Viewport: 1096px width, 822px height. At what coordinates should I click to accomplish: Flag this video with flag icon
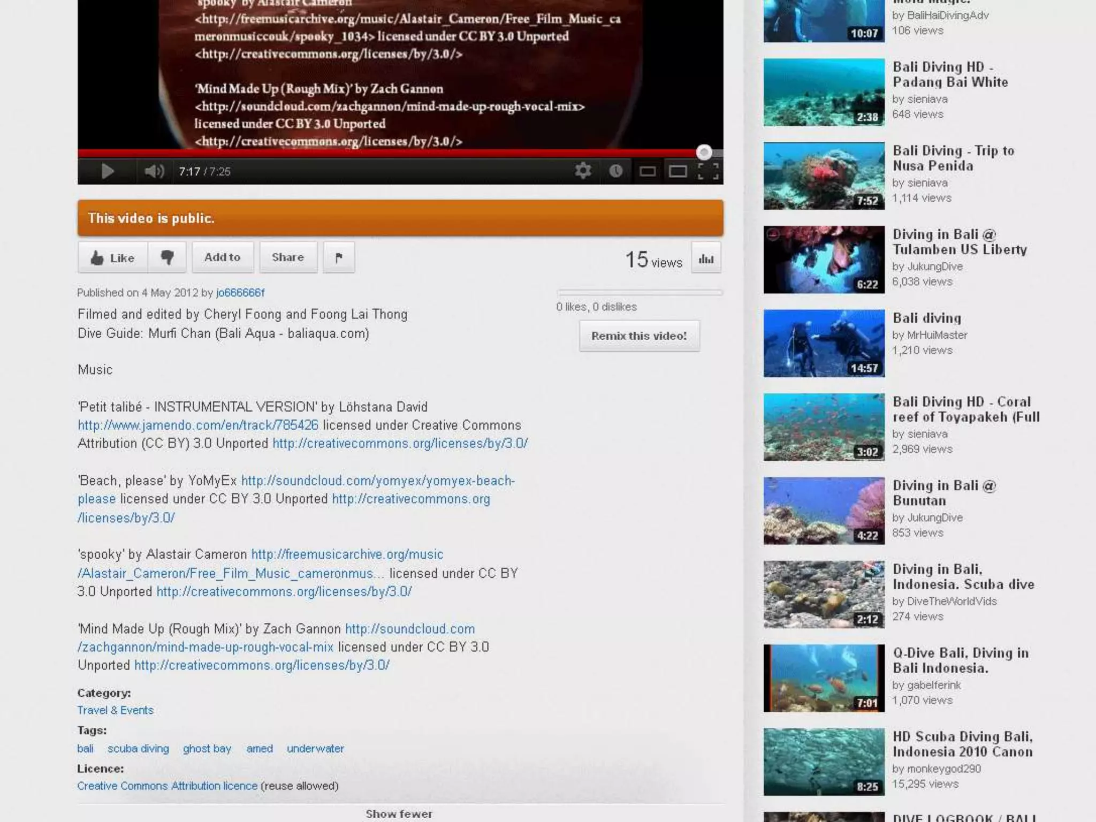338,257
